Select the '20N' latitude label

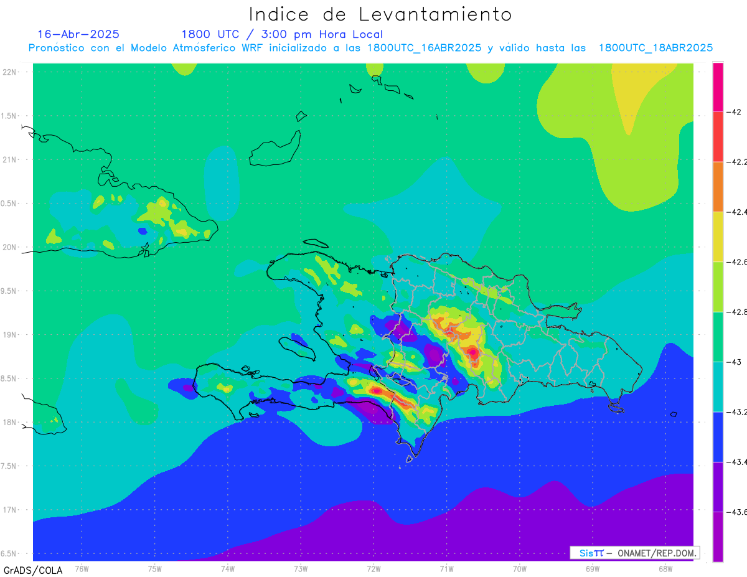(11, 247)
